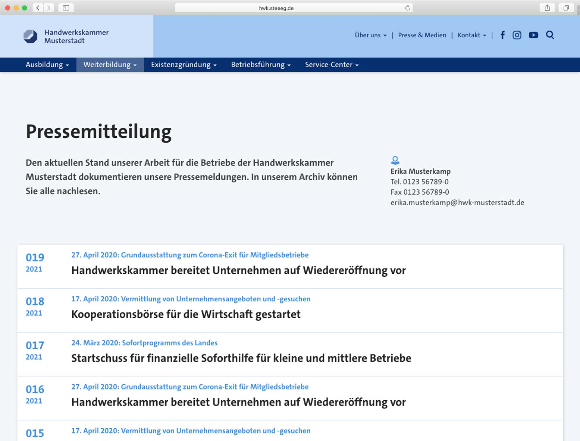Click the Safari share icon

point(547,8)
